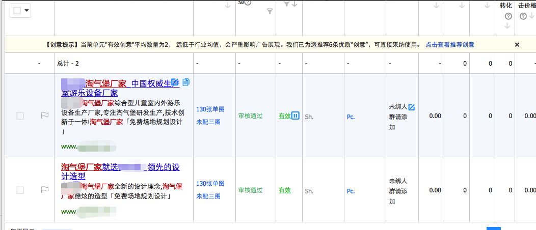
Task: Click Sh. in the first creative row
Action: click(x=309, y=117)
